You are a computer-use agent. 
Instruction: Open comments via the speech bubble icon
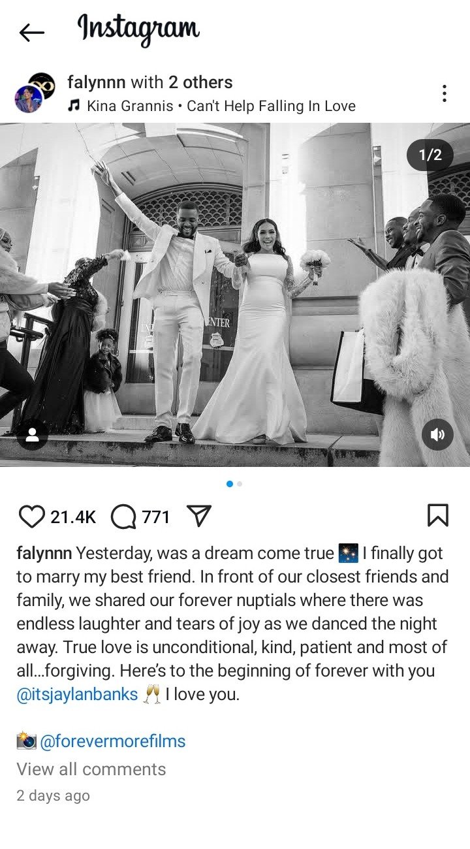tap(123, 517)
